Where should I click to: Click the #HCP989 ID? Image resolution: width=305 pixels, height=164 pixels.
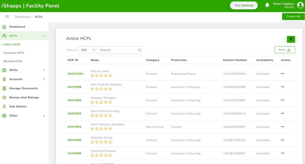click(74, 153)
